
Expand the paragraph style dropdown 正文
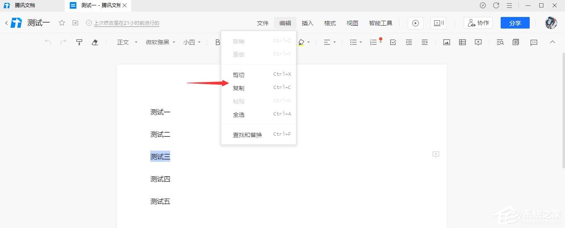pyautogui.click(x=127, y=42)
